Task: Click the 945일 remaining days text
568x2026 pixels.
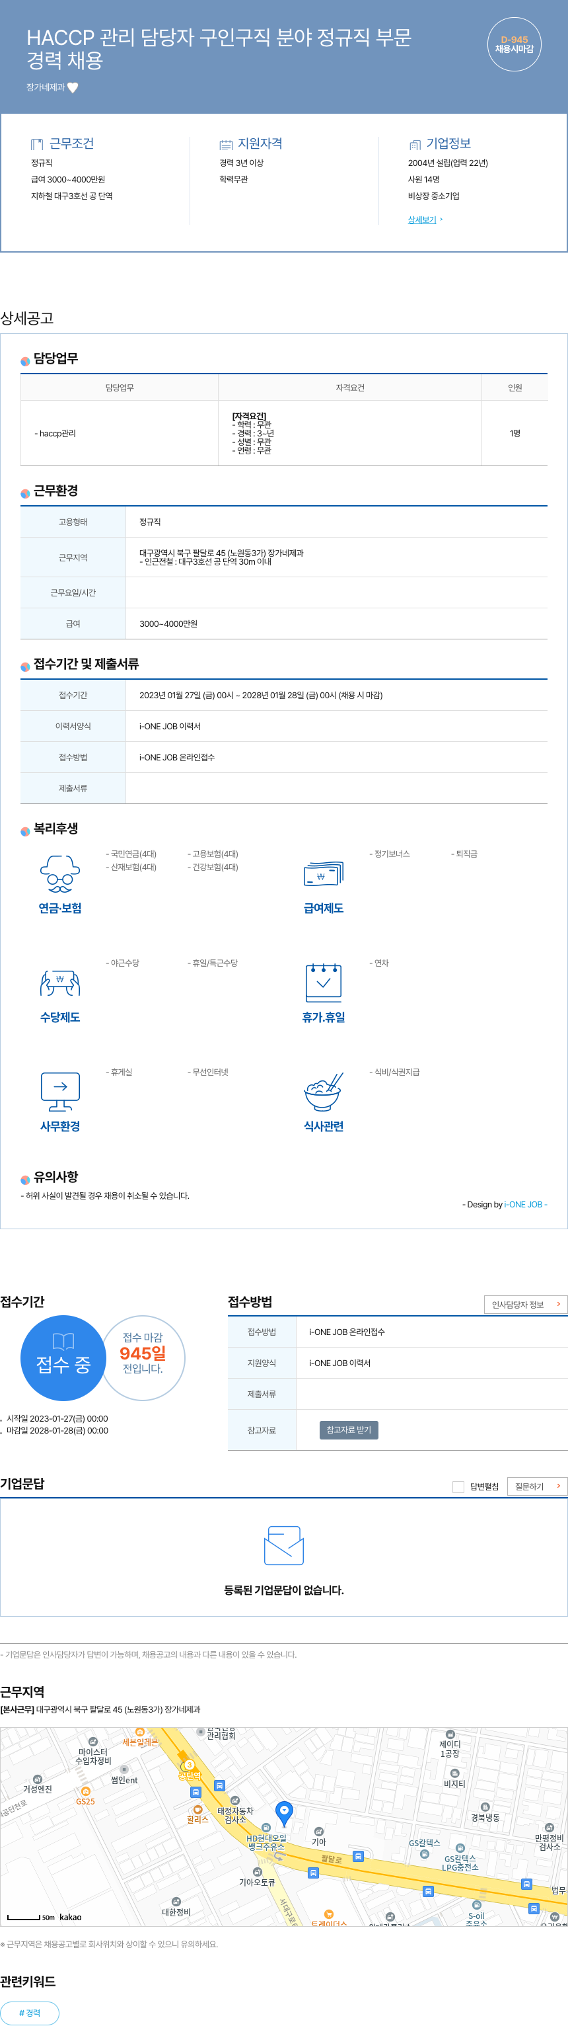Action: click(x=142, y=1353)
